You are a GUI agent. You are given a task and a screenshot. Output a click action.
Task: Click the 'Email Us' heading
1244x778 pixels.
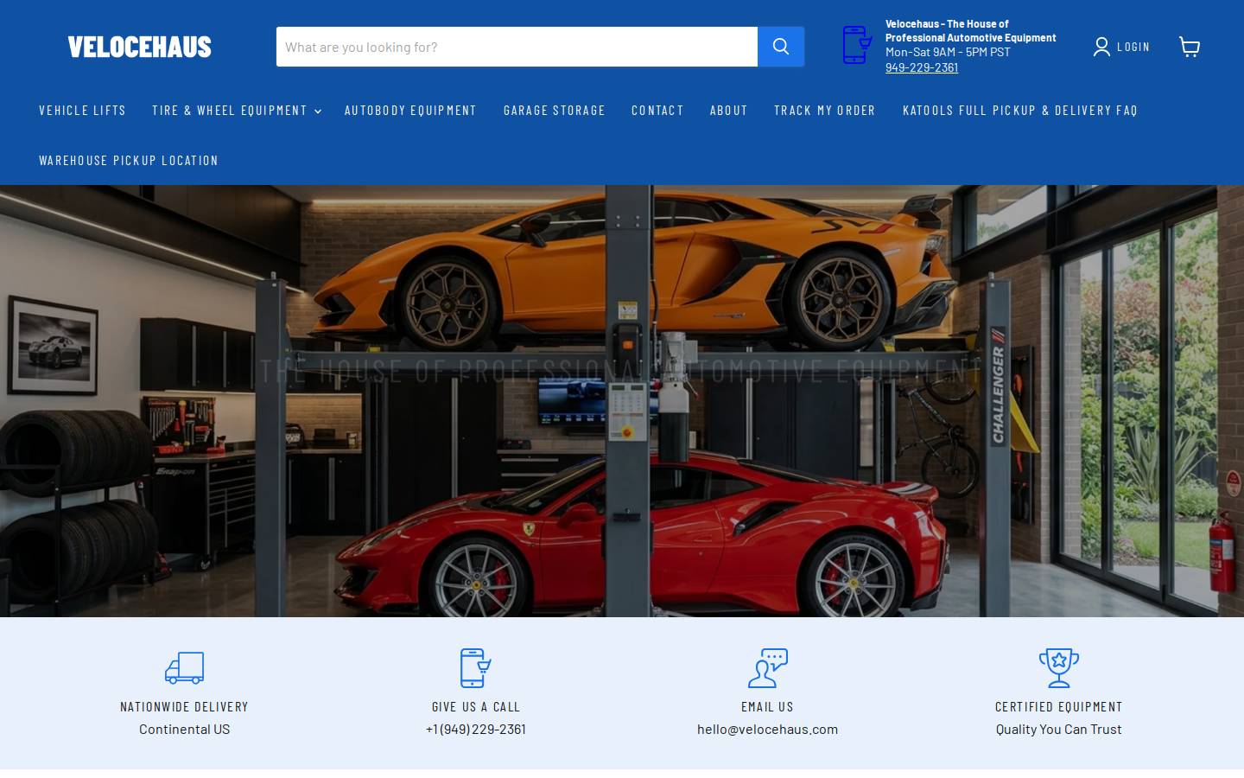point(767,706)
